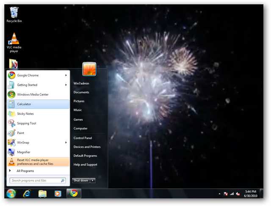Open the Win7admin user folder
The width and height of the screenshot is (271, 206).
pos(81,83)
